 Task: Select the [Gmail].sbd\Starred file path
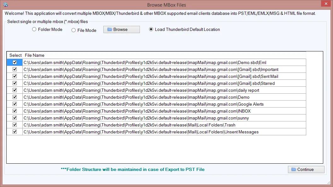pyautogui.click(x=164, y=83)
